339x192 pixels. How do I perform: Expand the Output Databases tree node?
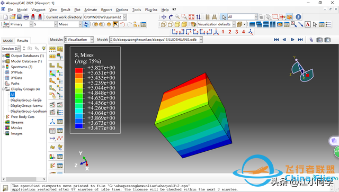(3, 56)
